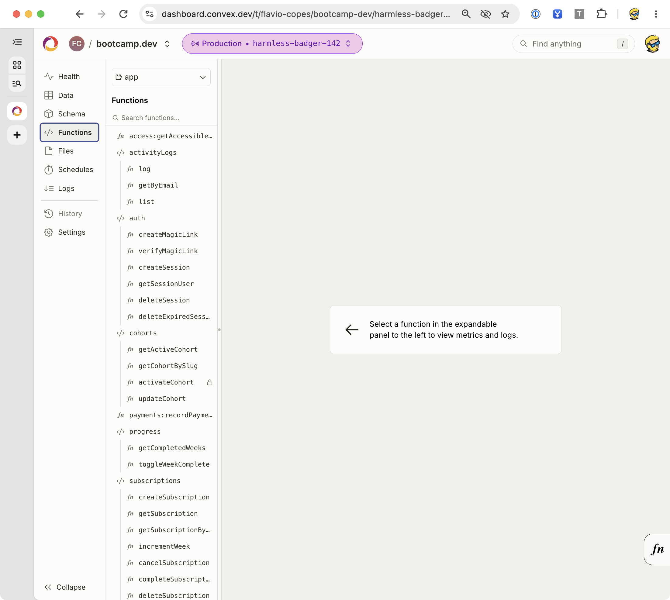Select the pinned Convex tab icon
The image size is (670, 600).
(17, 111)
